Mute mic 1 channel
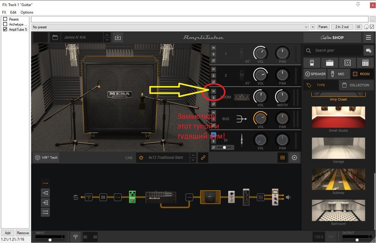 pyautogui.click(x=213, y=48)
